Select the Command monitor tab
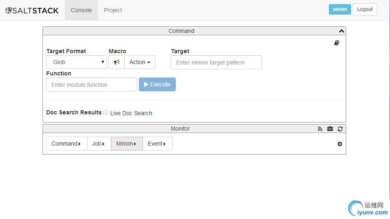The height and width of the screenshot is (219, 390). pos(67,144)
